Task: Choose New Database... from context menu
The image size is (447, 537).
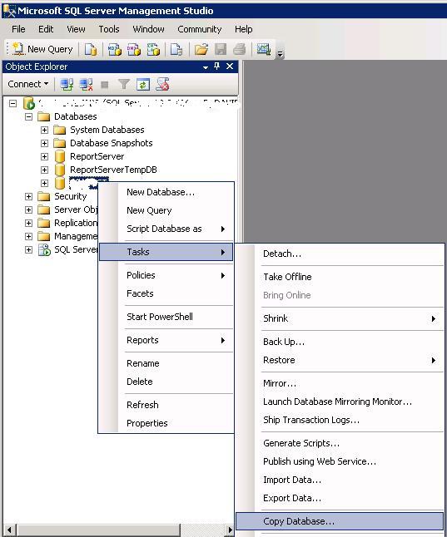Action: point(166,192)
